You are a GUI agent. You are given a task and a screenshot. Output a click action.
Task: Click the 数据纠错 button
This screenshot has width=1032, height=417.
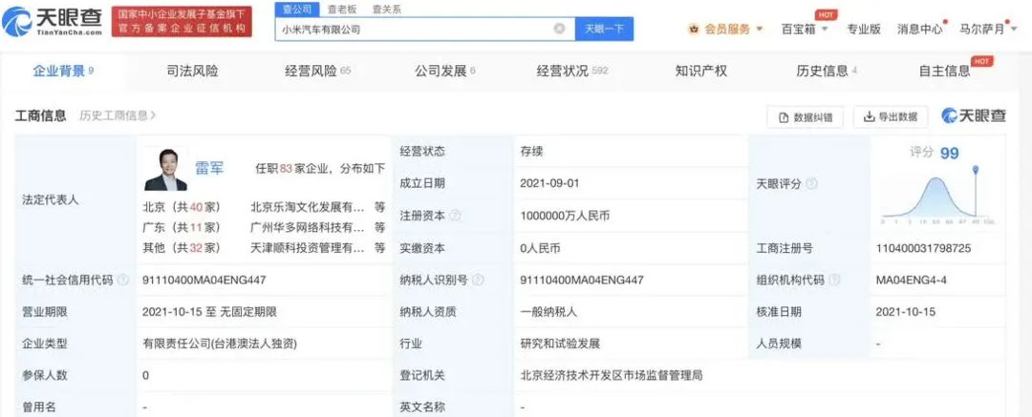[x=805, y=117]
